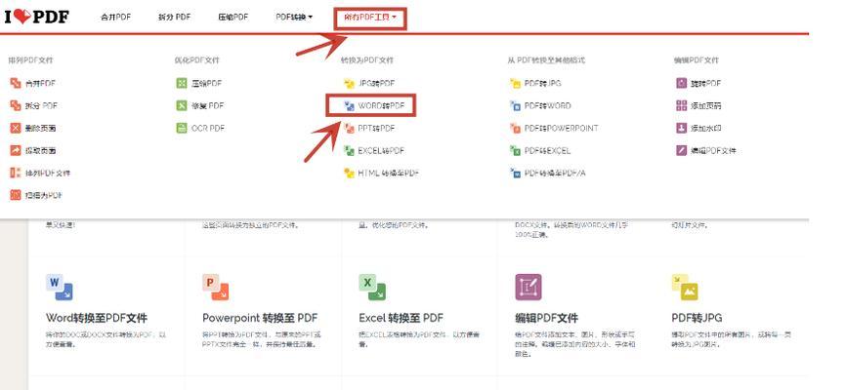
Task: Click the PDF转换至PDF/A icon
Action: point(515,173)
